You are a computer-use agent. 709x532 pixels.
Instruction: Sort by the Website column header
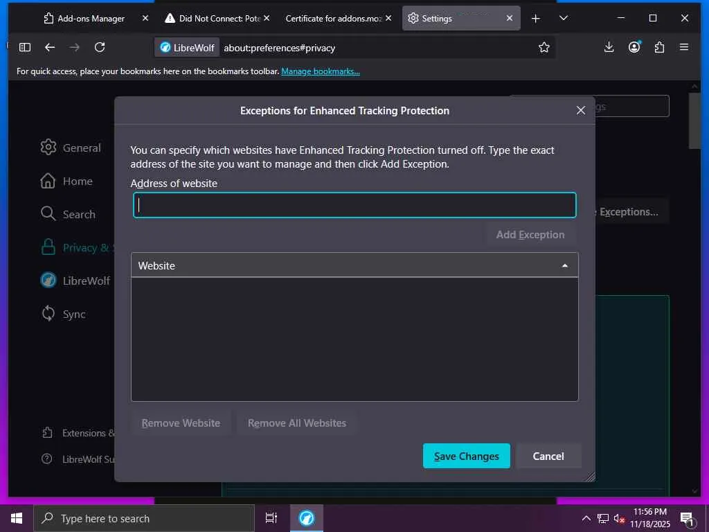point(354,265)
